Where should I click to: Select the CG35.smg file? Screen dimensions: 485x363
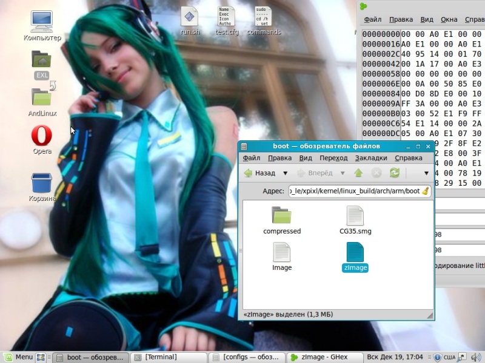coord(355,220)
